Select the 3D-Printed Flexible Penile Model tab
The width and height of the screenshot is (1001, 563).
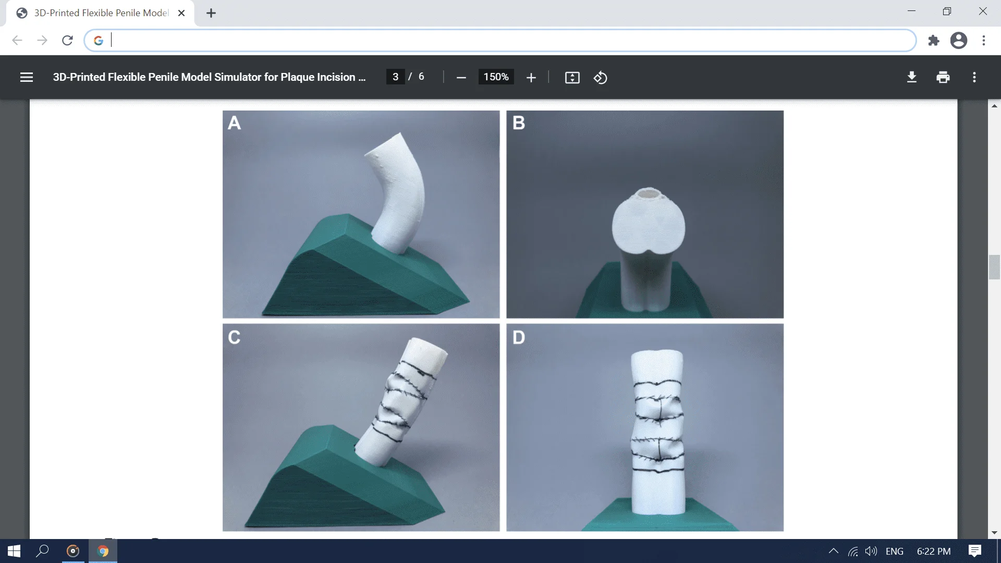point(100,13)
